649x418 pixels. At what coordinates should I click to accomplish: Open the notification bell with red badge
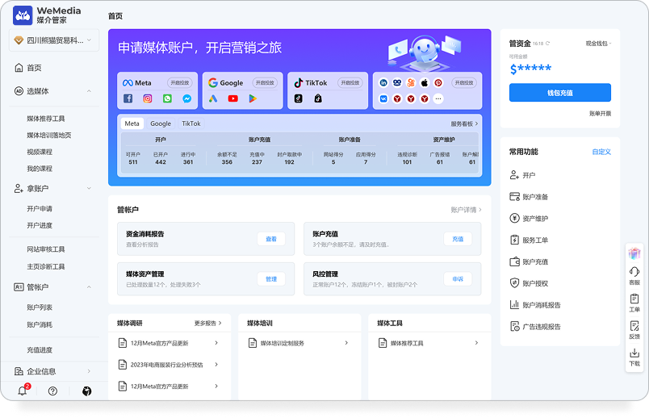(x=23, y=391)
